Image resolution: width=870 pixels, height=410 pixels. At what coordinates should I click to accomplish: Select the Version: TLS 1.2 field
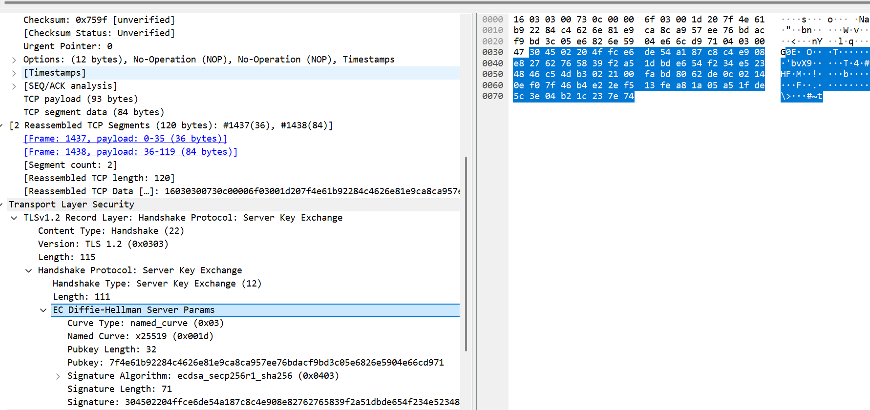[x=103, y=244]
